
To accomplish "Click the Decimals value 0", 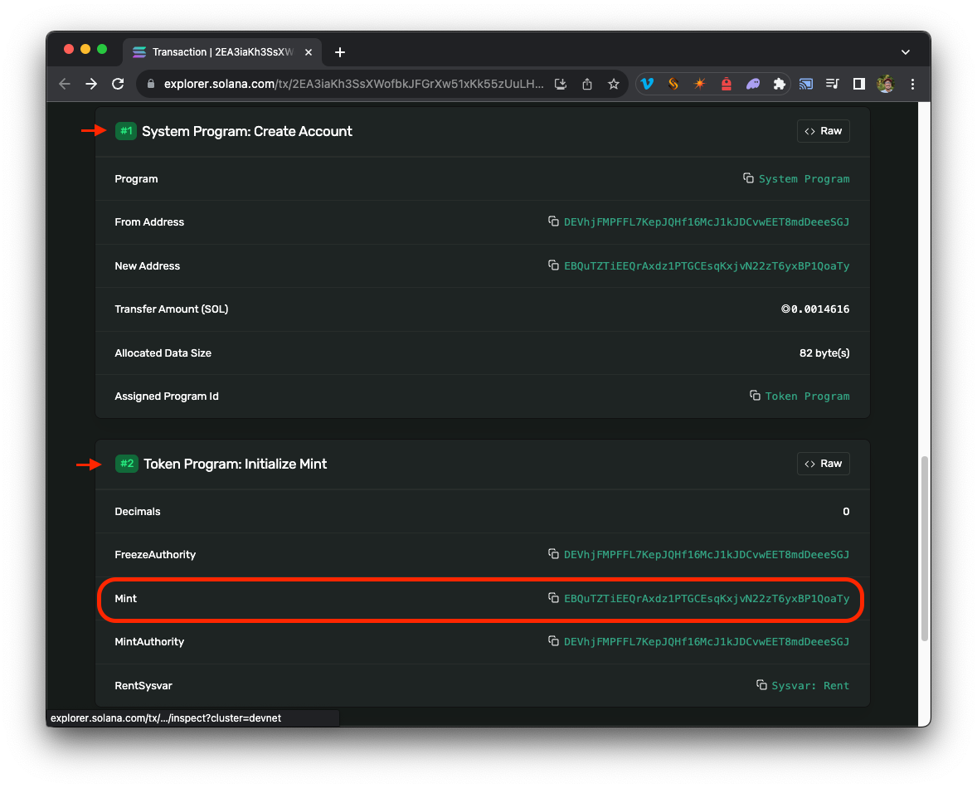I will [846, 512].
